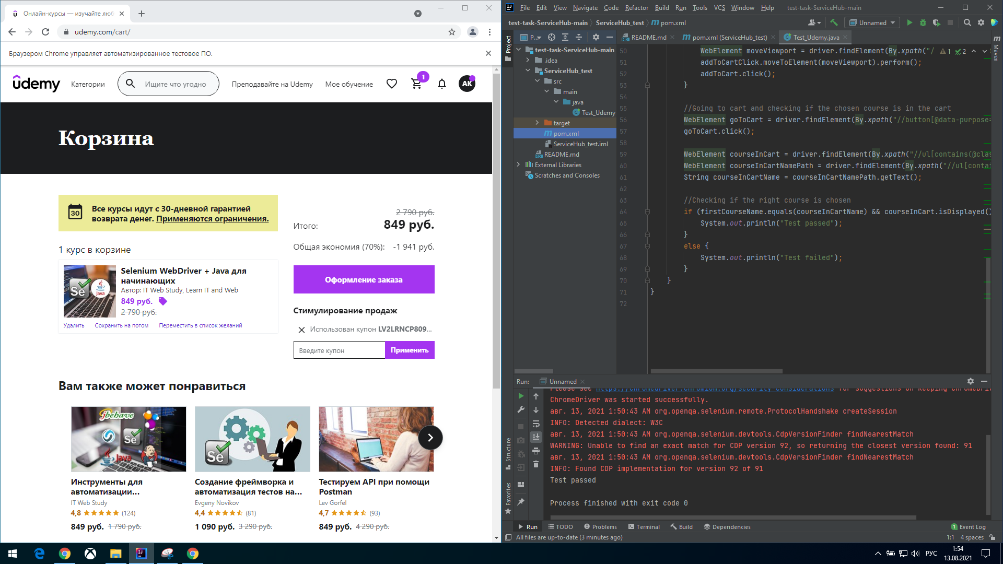1003x564 pixels.
Task: Click Collapse All icon in Project panel
Action: (x=579, y=37)
